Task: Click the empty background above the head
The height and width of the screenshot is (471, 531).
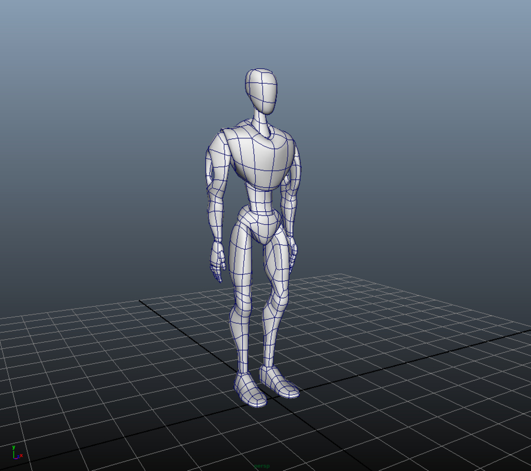Action: pos(262,35)
